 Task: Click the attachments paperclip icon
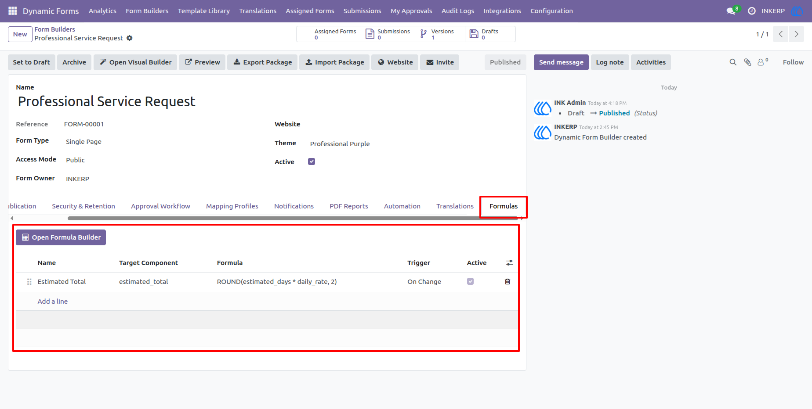coord(747,62)
